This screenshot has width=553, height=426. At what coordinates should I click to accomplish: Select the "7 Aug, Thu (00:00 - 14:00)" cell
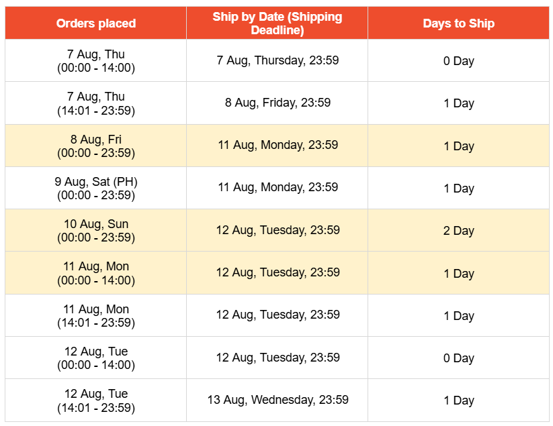96,61
